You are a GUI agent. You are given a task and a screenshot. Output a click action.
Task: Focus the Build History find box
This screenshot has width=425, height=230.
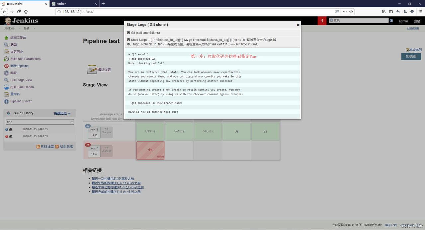click(x=40, y=122)
